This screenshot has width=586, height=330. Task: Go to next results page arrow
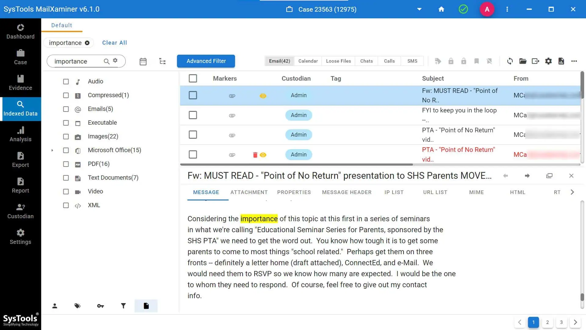[575, 322]
